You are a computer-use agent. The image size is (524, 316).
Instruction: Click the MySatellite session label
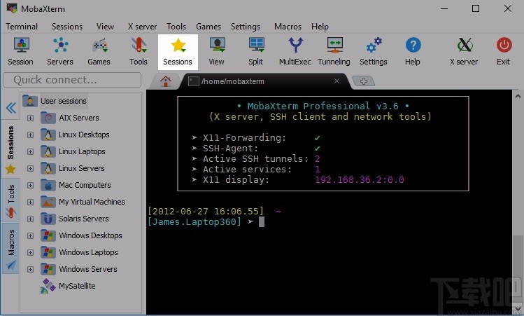(77, 286)
